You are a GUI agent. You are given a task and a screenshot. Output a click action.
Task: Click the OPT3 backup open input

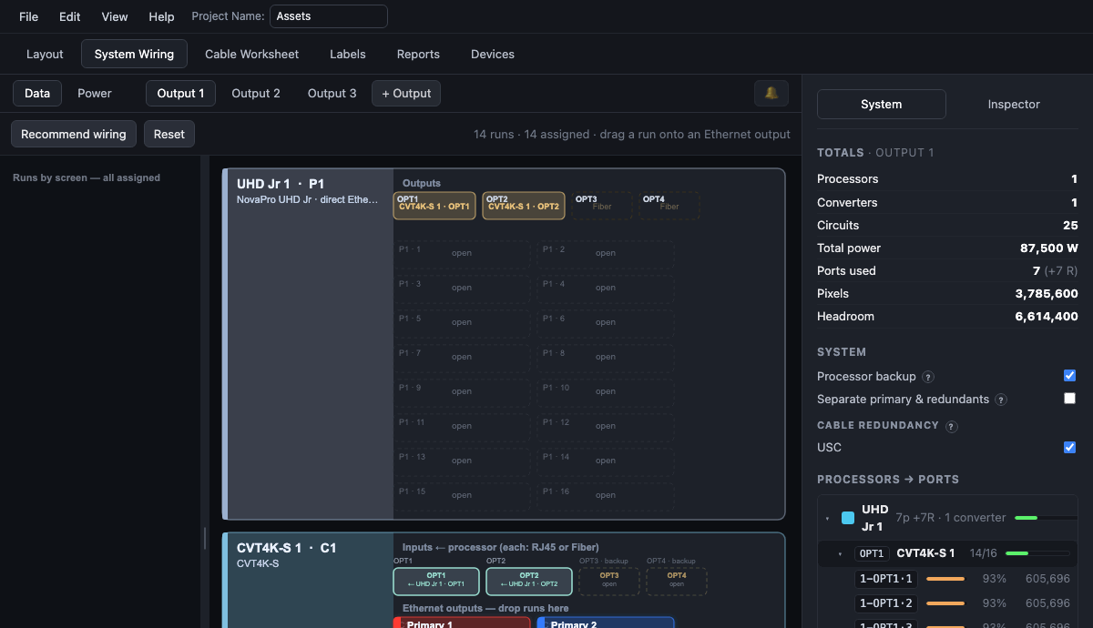coord(609,582)
